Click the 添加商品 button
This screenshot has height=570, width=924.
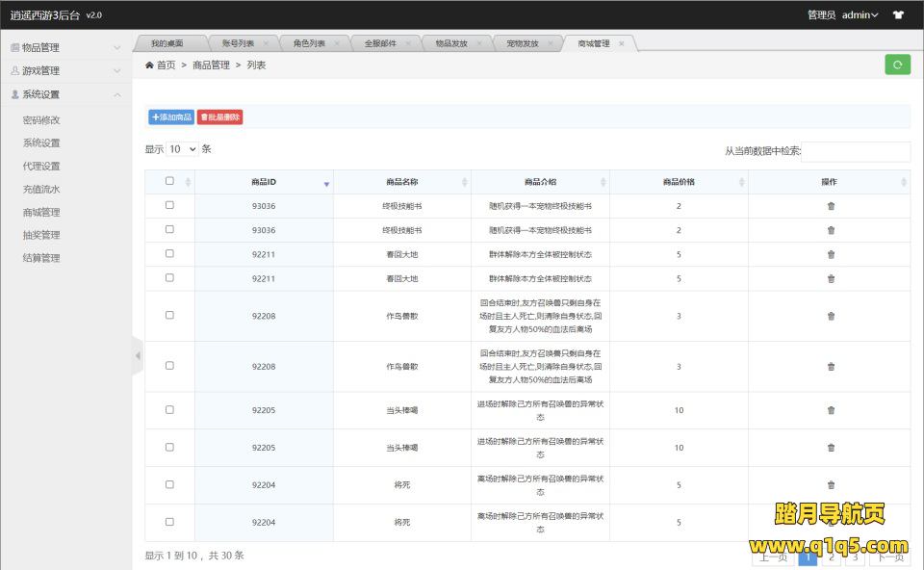[170, 117]
